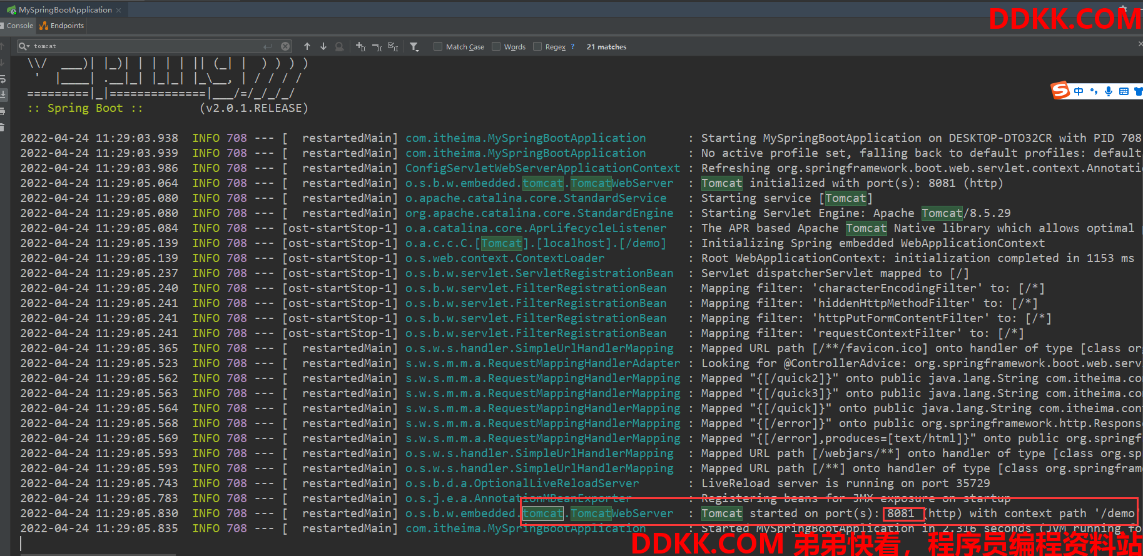Viewport: 1143px width, 556px height.
Task: Enable the Match Case checkbox
Action: (x=438, y=46)
